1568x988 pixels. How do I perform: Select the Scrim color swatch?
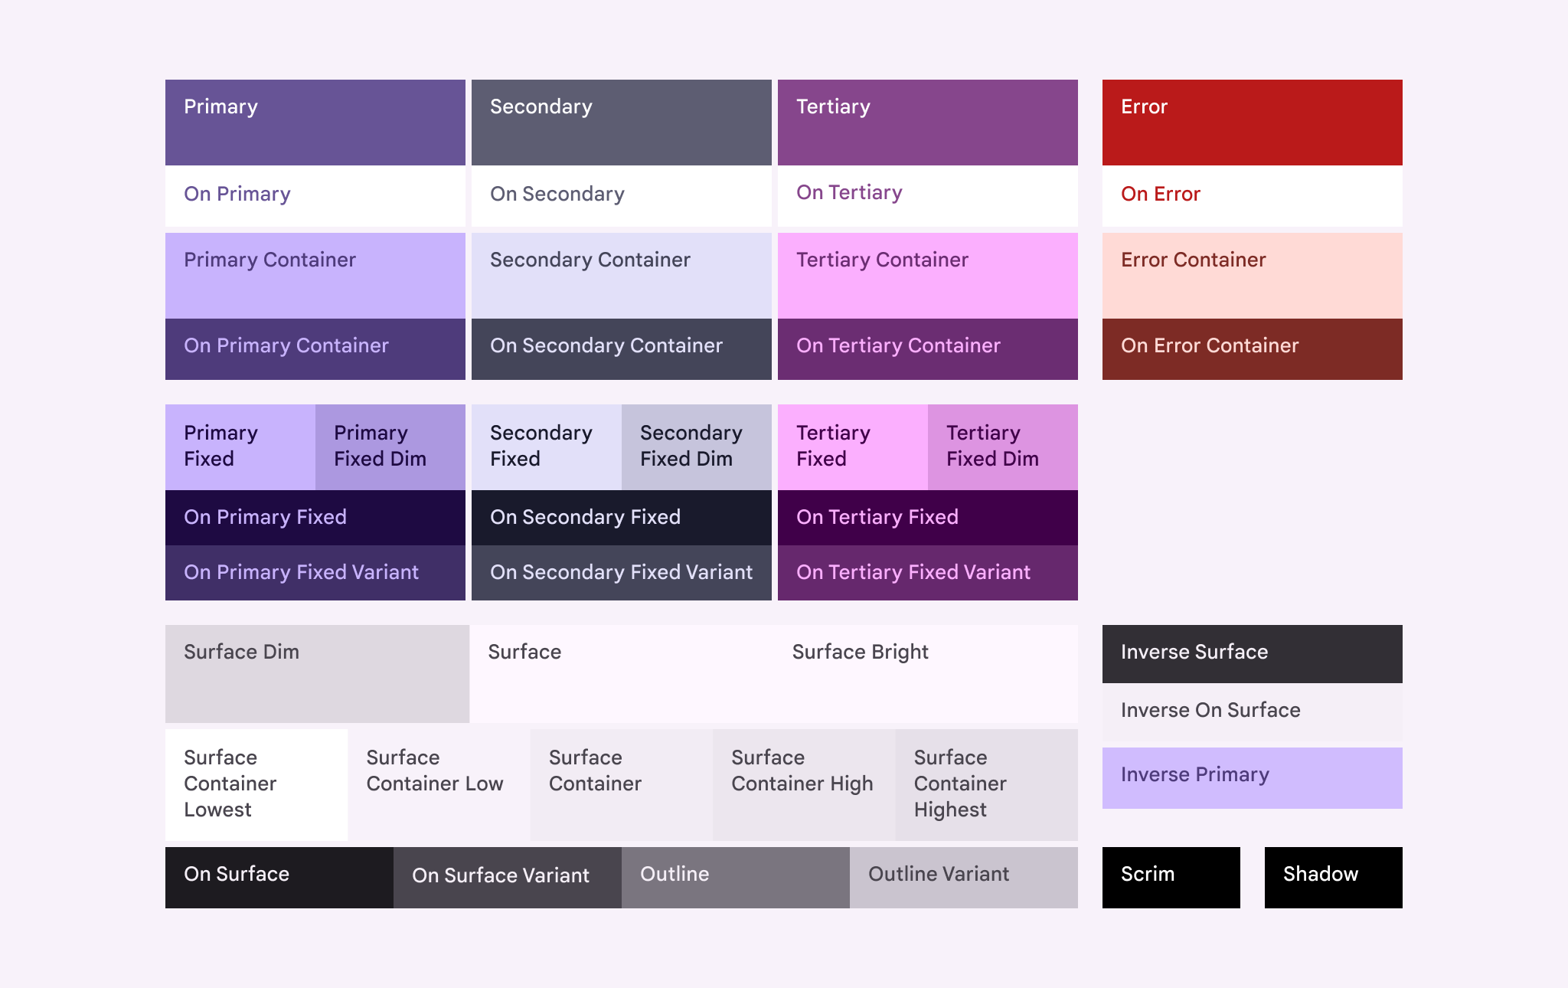click(1170, 877)
